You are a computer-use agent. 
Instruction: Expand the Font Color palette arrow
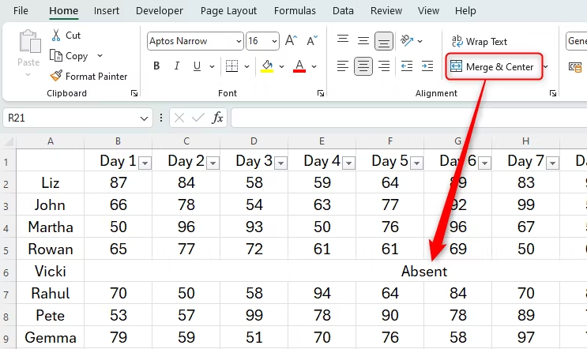click(314, 66)
